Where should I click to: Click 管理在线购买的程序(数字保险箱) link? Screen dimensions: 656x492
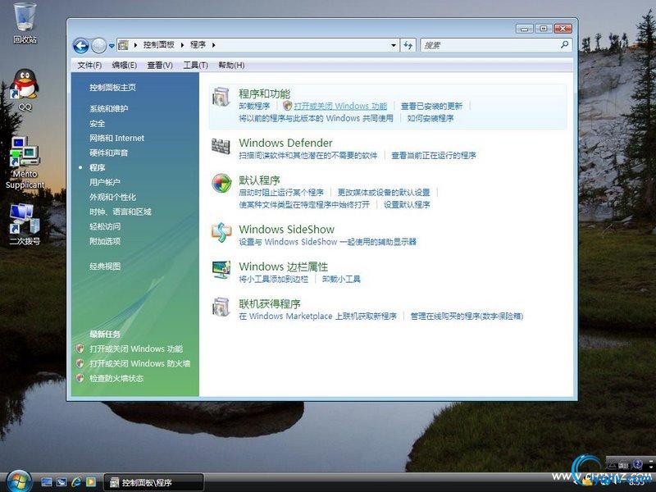tap(467, 317)
